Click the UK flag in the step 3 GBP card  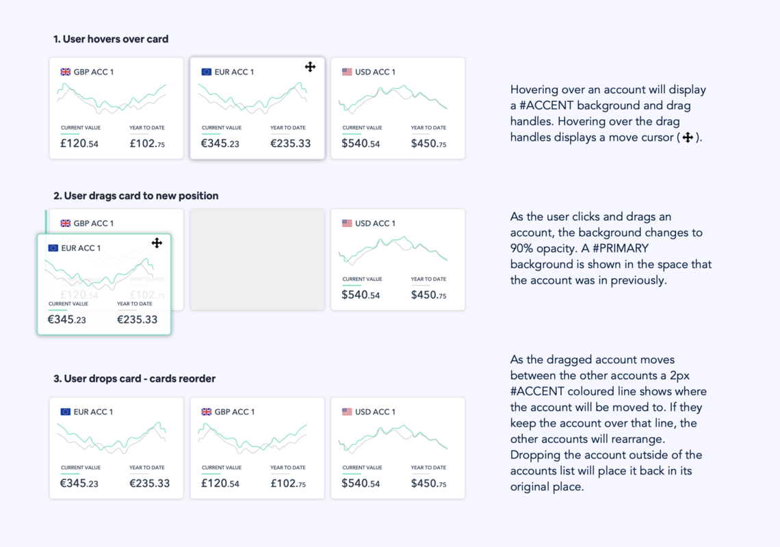[x=207, y=412]
